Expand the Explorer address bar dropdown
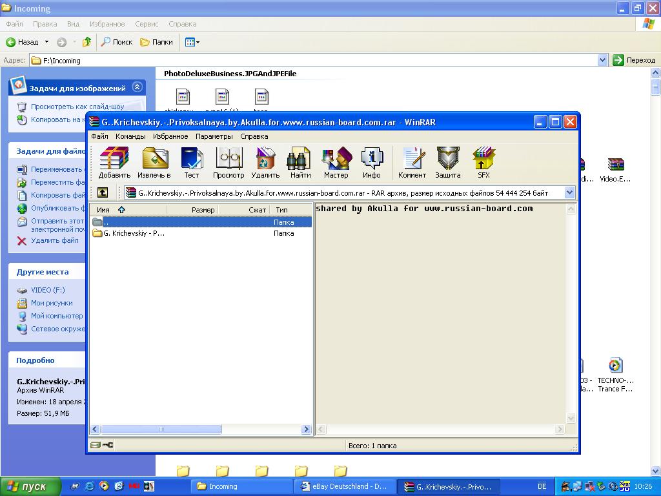 [x=603, y=60]
